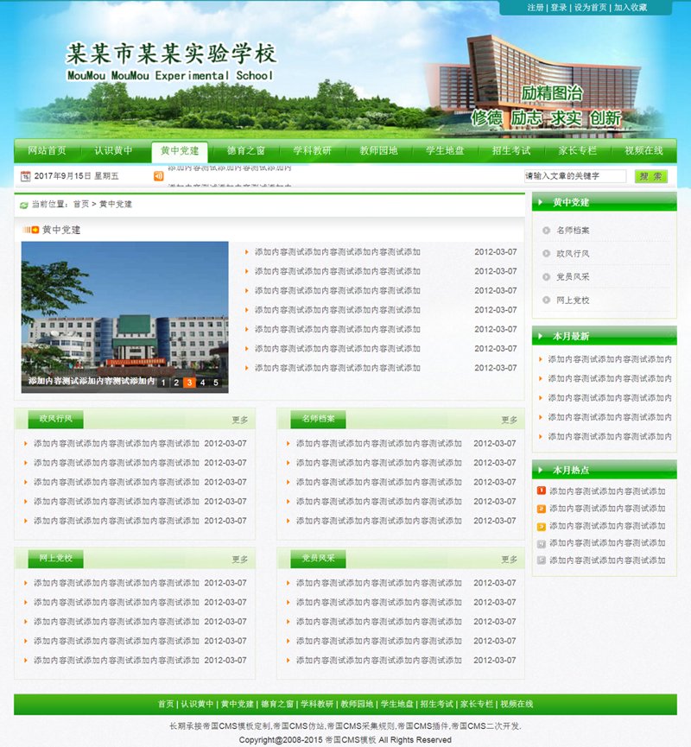This screenshot has height=747, width=691.
Task: Open 视频在线 in the navigation bar
Action: coord(643,150)
